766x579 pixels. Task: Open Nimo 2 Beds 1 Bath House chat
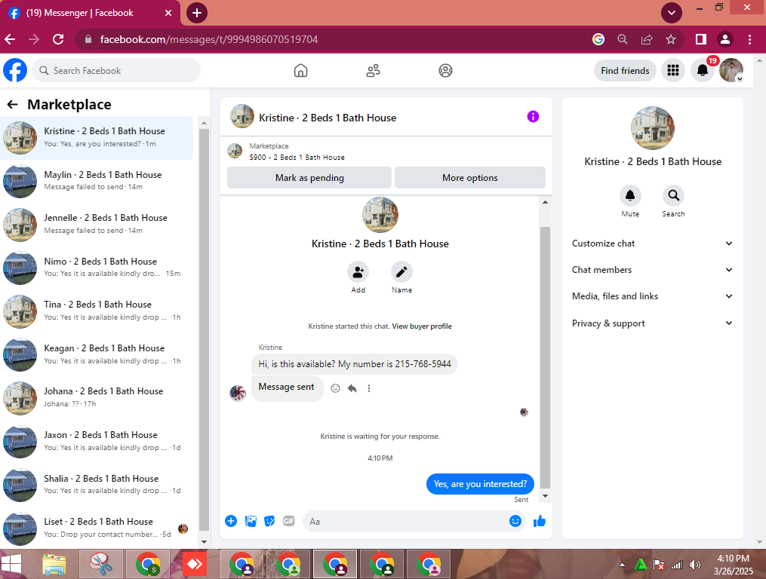pos(97,268)
